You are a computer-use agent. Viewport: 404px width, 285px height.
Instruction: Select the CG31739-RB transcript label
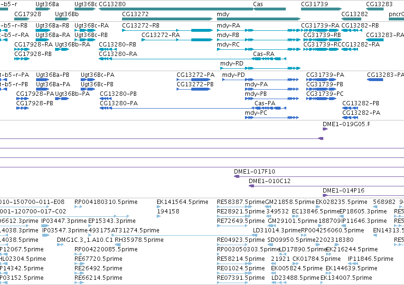point(322,35)
